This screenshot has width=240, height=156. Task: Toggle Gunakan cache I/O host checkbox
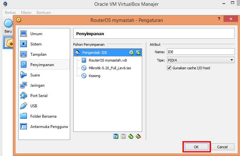pos(169,68)
